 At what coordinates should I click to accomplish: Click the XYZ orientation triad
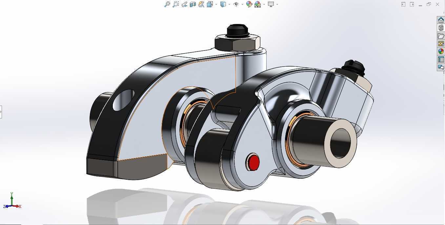coord(12,201)
